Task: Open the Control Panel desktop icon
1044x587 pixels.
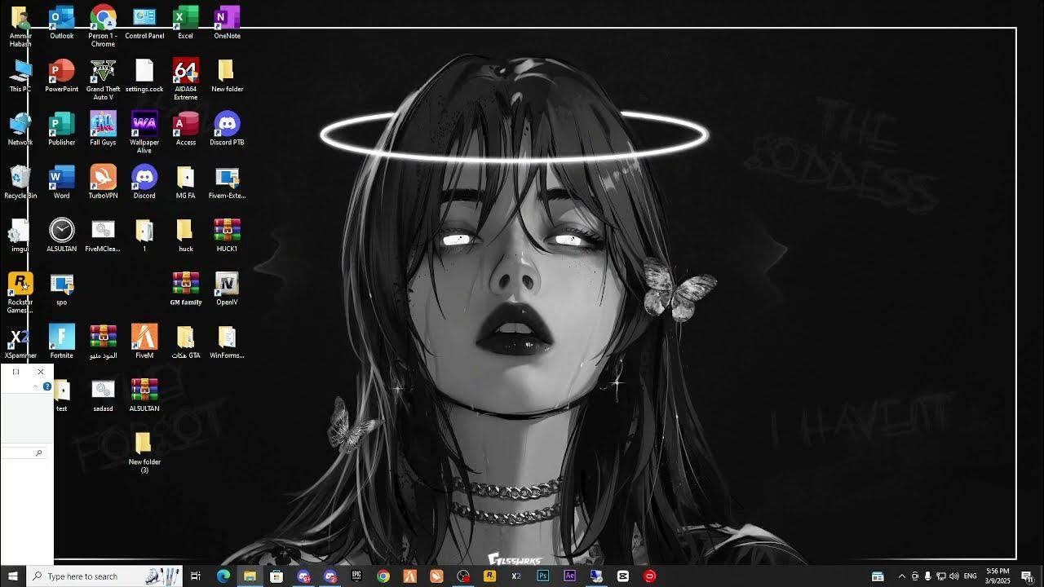Action: point(144,23)
